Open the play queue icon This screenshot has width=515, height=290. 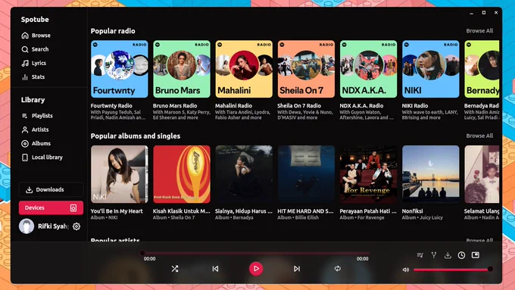(420, 255)
